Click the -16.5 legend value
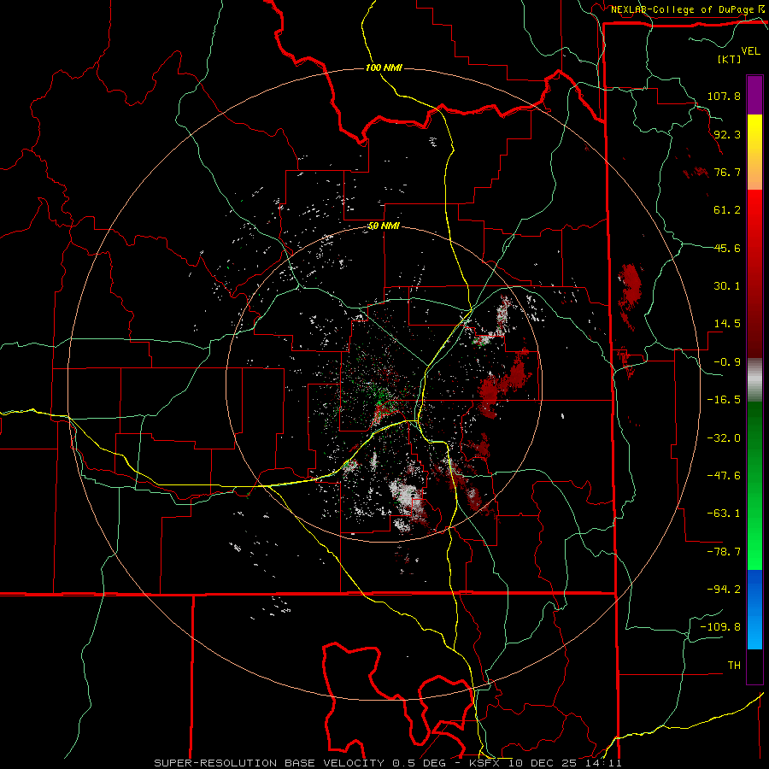Image resolution: width=769 pixels, height=769 pixels. click(724, 400)
